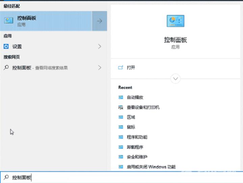Viewport: 243px width, 183px height.
Task: Open recent item 卸载程序
Action: (x=135, y=147)
